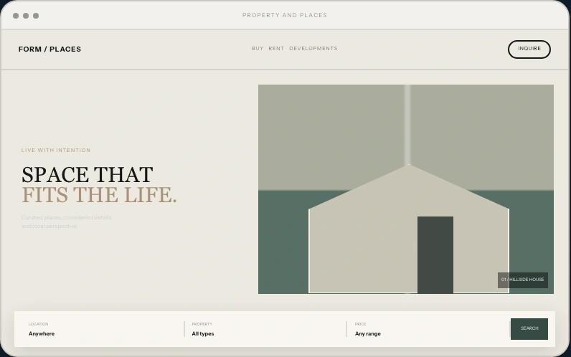The width and height of the screenshot is (571, 357).
Task: Click the SPACE THAT headline
Action: (88, 175)
